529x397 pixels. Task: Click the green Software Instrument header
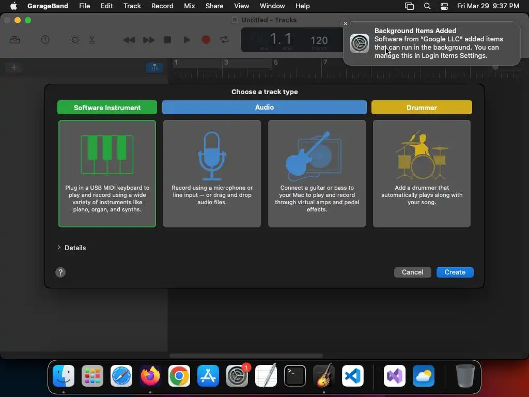pyautogui.click(x=107, y=108)
